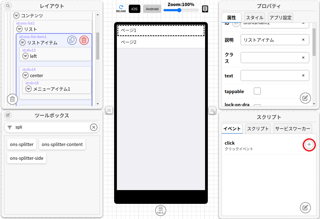320x219 pixels.
Task: Click the red delete icon for リストアイテム
Action: click(x=84, y=40)
